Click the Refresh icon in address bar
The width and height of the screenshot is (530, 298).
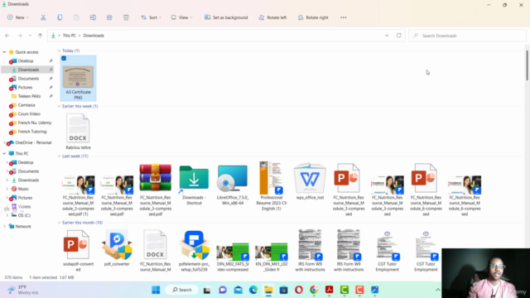[x=399, y=36]
